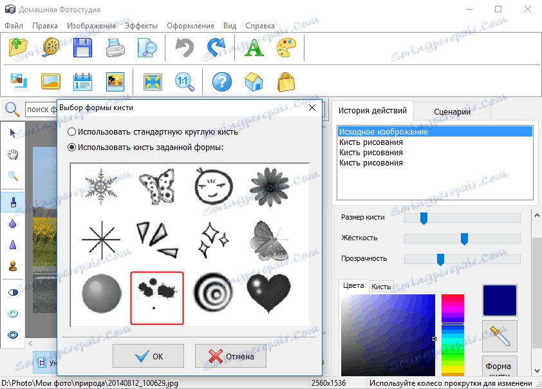Open the Эффекты menu
The height and width of the screenshot is (389, 542).
(x=141, y=26)
